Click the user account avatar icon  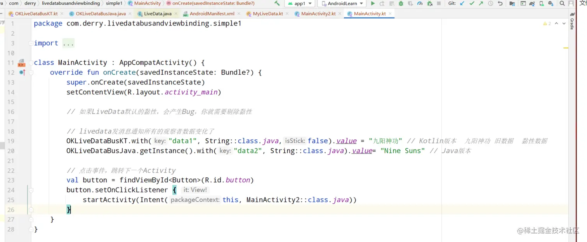pos(571,3)
